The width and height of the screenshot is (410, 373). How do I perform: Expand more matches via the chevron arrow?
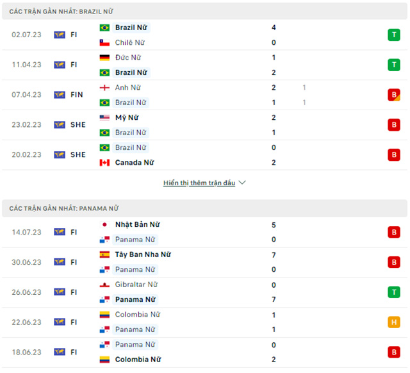(242, 183)
